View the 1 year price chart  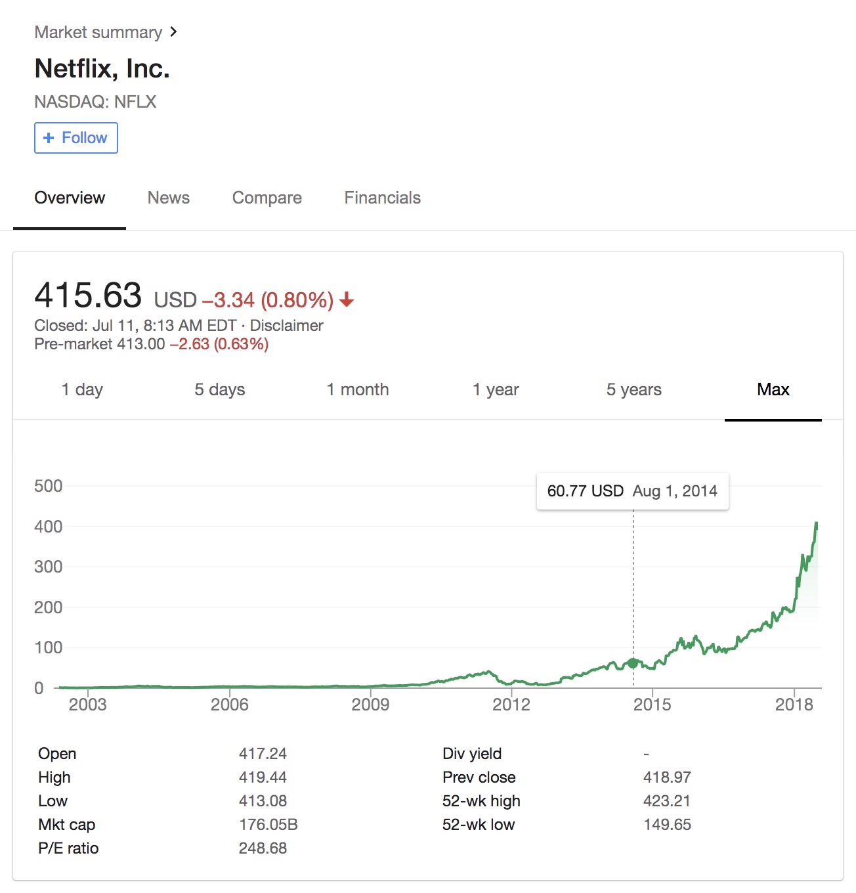click(496, 389)
